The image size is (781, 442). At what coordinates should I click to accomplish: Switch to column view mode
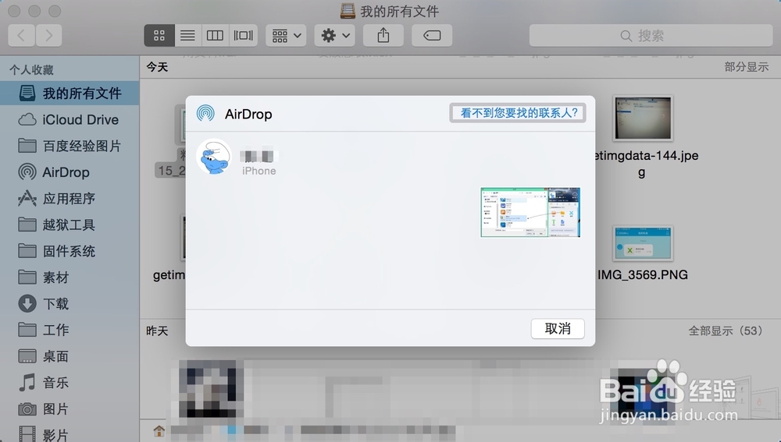216,35
